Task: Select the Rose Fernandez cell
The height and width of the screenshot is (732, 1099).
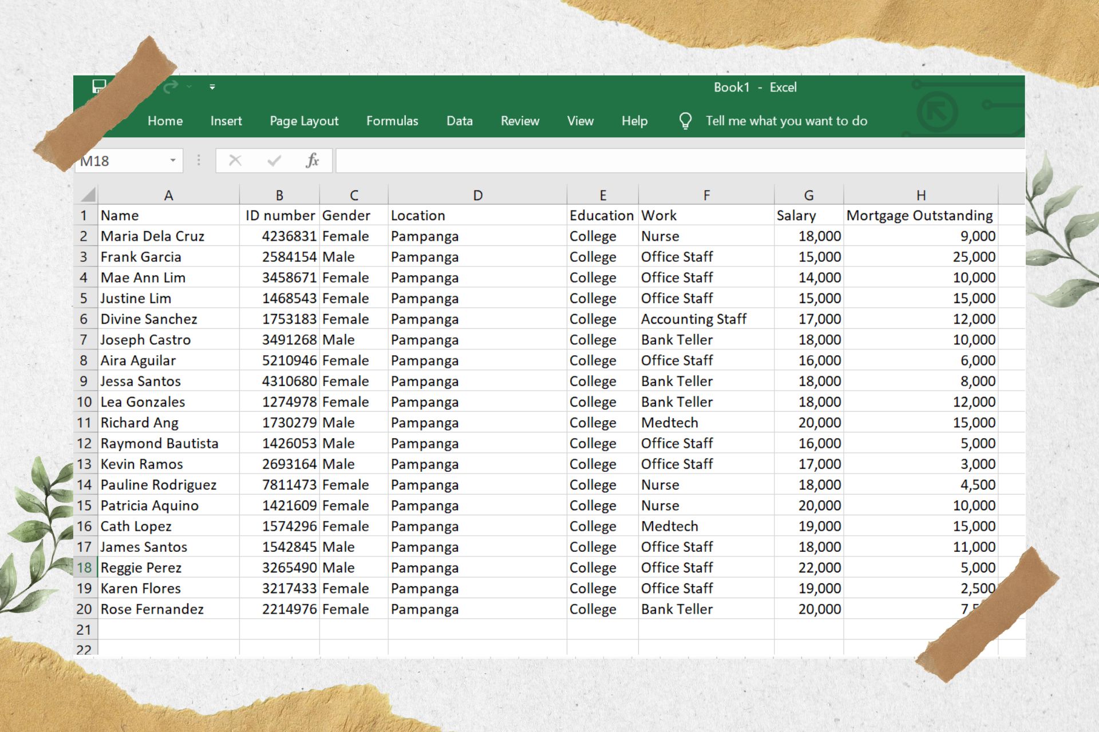Action: [x=168, y=609]
